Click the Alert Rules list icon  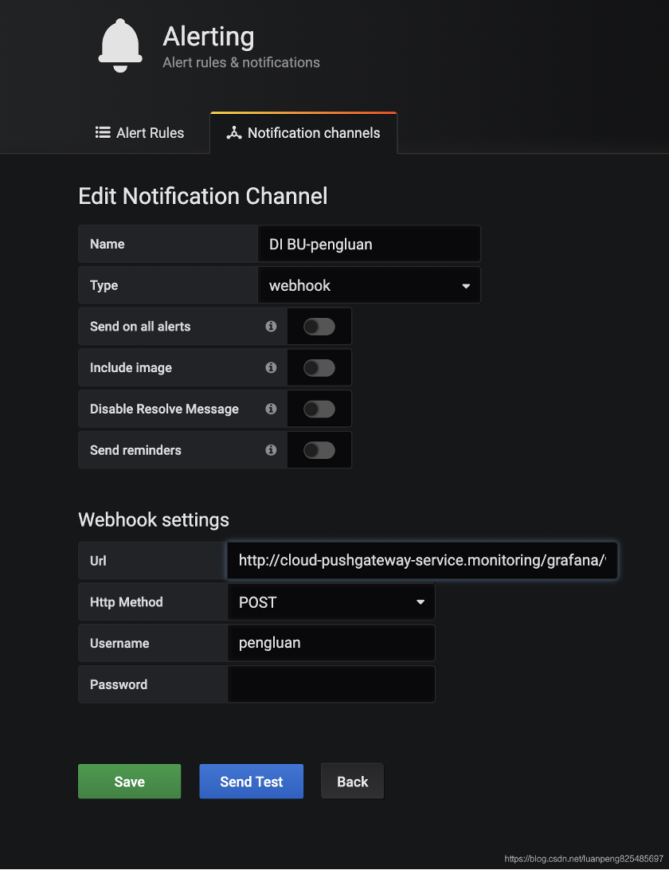(x=103, y=133)
